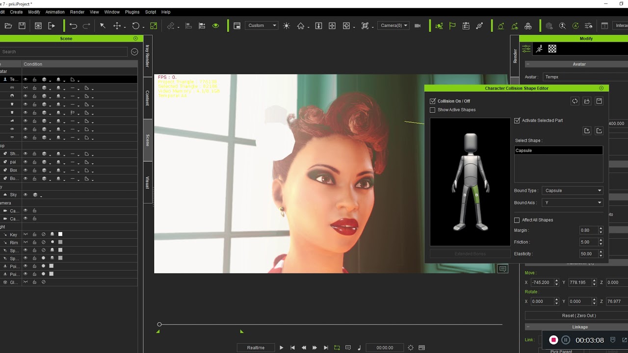Open the clipboard checklist icon in toolbar

tap(466, 25)
